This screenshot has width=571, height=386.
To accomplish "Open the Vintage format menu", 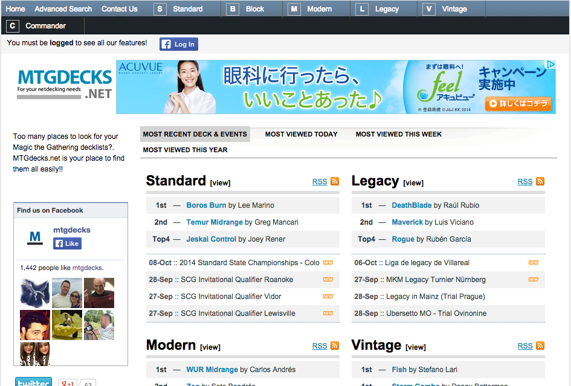I will (x=454, y=9).
